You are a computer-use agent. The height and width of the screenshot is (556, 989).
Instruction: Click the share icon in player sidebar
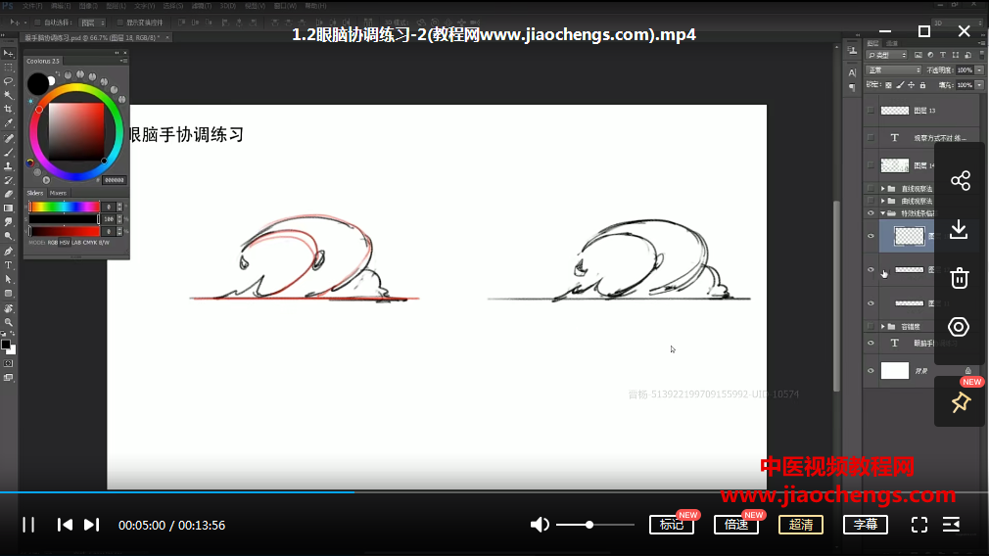960,181
